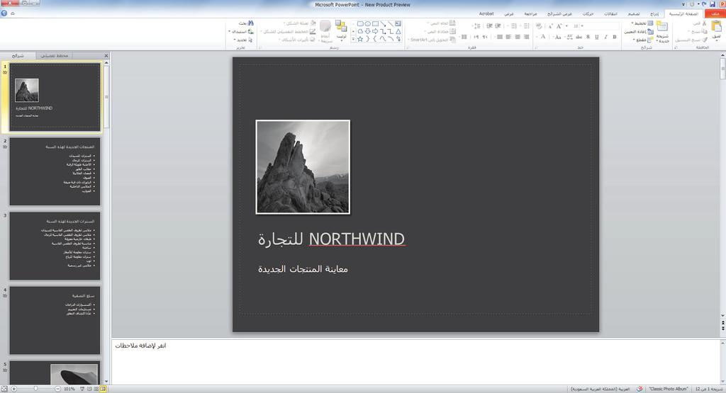Click the 101% zoom level button

click(x=69, y=389)
